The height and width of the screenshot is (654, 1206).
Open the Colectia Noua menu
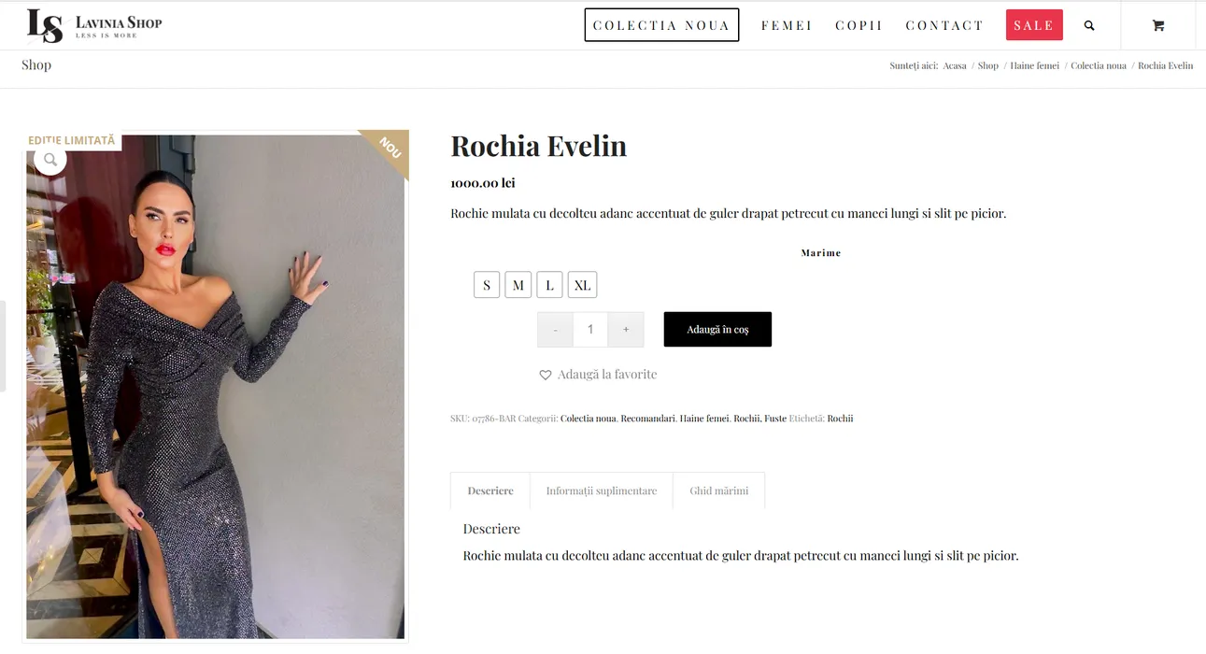(661, 25)
